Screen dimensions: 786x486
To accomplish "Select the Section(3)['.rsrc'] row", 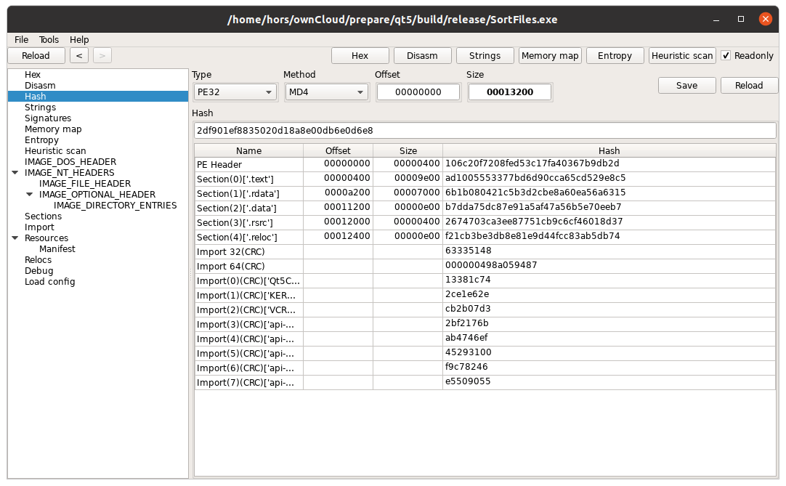I will 485,223.
